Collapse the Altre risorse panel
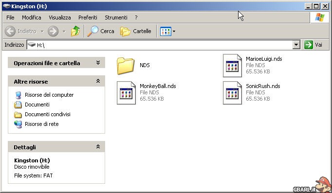This screenshot has height=193, width=332. (x=98, y=81)
